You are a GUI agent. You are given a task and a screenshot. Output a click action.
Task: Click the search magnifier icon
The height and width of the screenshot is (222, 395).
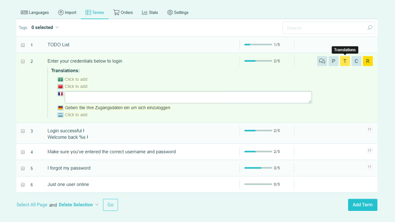369,28
